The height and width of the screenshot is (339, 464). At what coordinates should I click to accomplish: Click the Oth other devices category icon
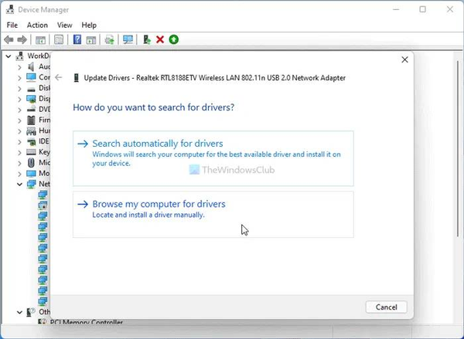(31, 312)
